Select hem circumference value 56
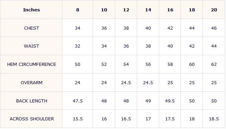Image resolution: width=226 pixels, height=129 pixels. [148, 64]
